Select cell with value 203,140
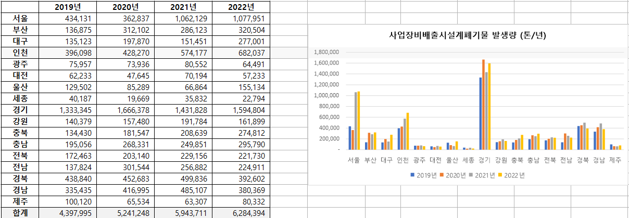 click(x=125, y=155)
